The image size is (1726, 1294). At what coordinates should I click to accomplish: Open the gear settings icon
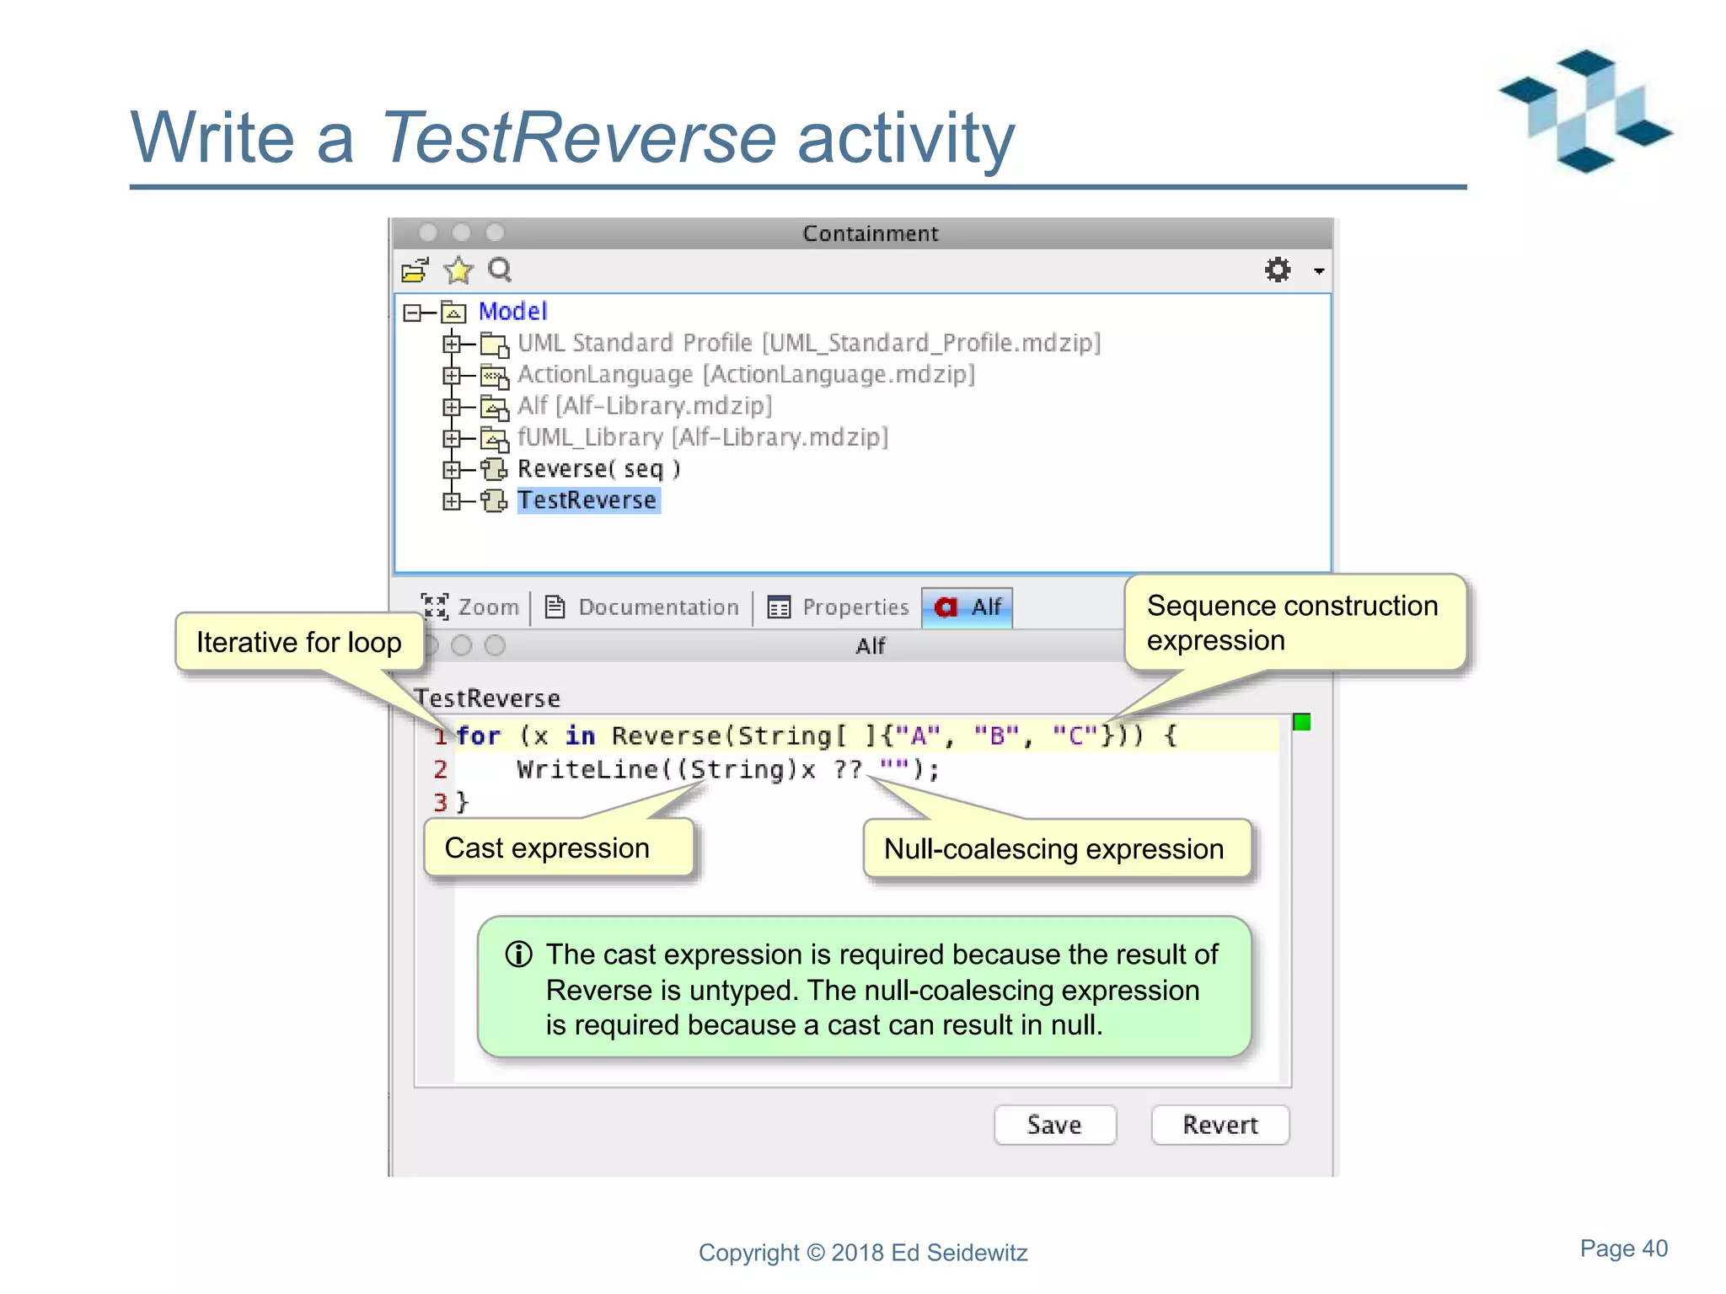[1278, 270]
